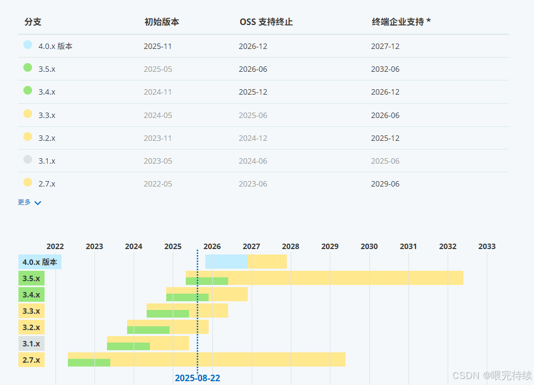This screenshot has height=385, width=534.
Task: Click the 2022 year label on timeline axis
Action: tap(55, 246)
